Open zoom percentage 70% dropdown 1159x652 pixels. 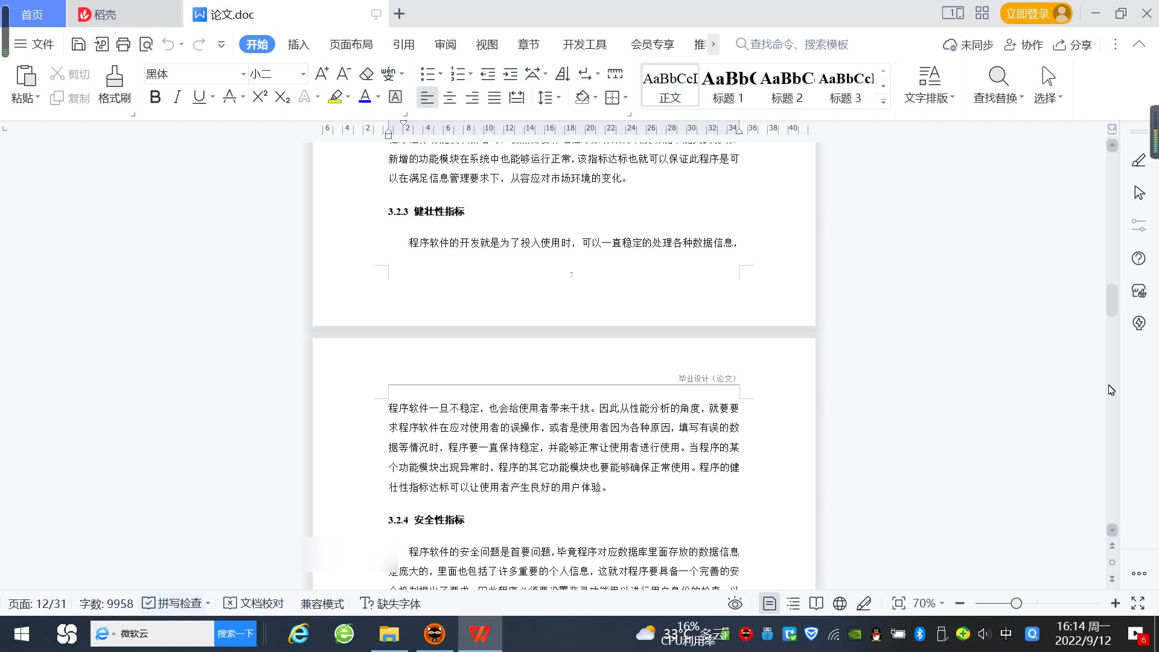coord(928,603)
